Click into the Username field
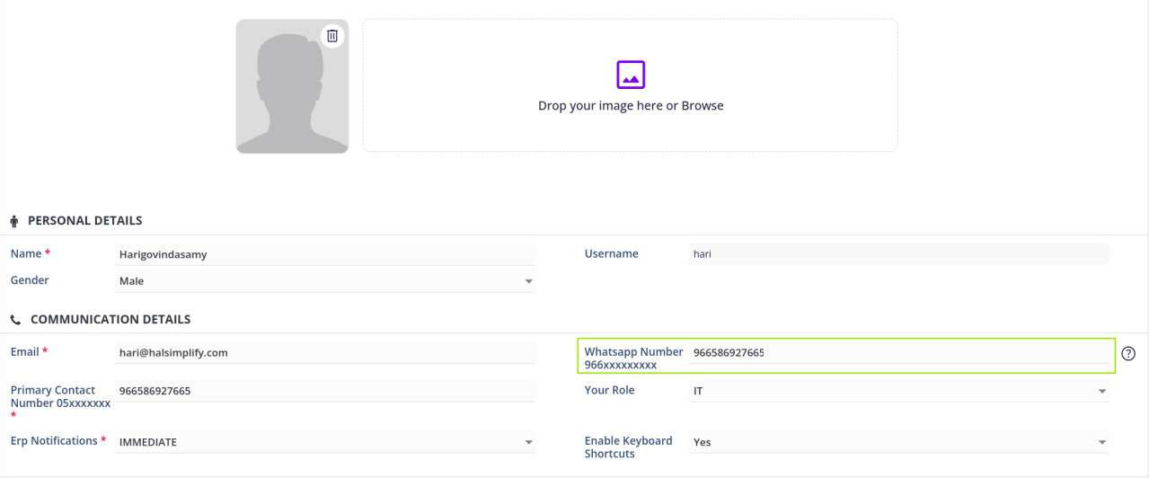The height and width of the screenshot is (478, 1149). coord(898,254)
